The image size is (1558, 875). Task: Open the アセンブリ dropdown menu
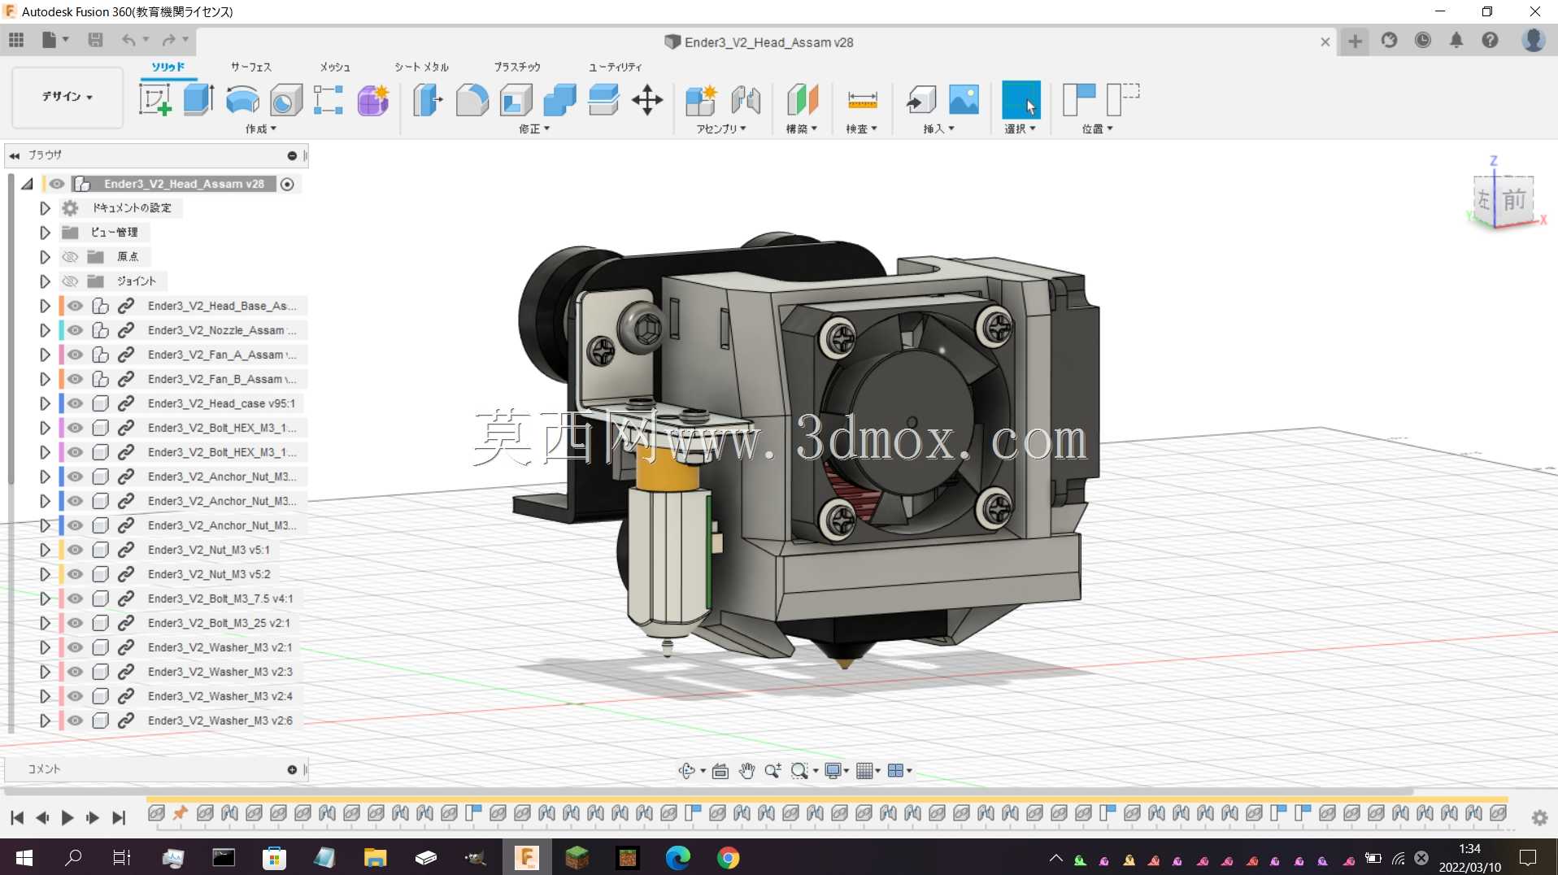pyautogui.click(x=721, y=128)
